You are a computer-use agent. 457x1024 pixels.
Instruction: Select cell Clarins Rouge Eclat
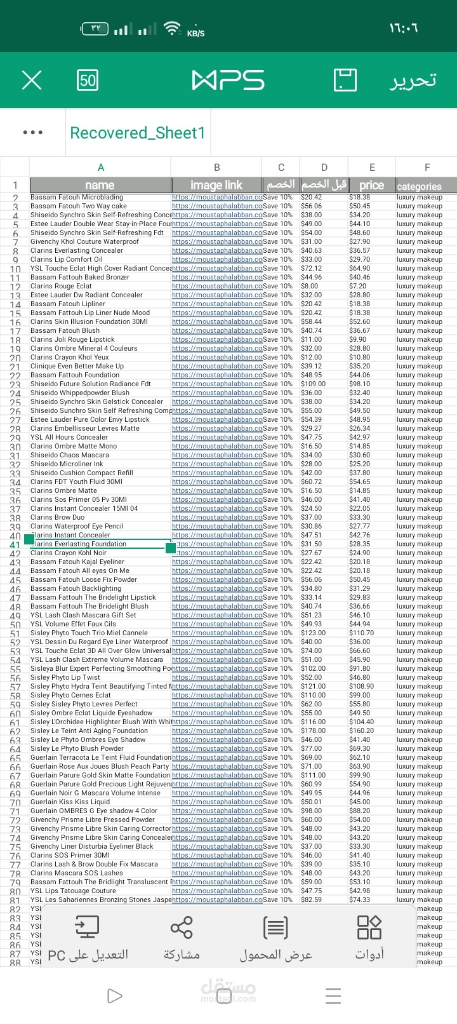coord(100,286)
